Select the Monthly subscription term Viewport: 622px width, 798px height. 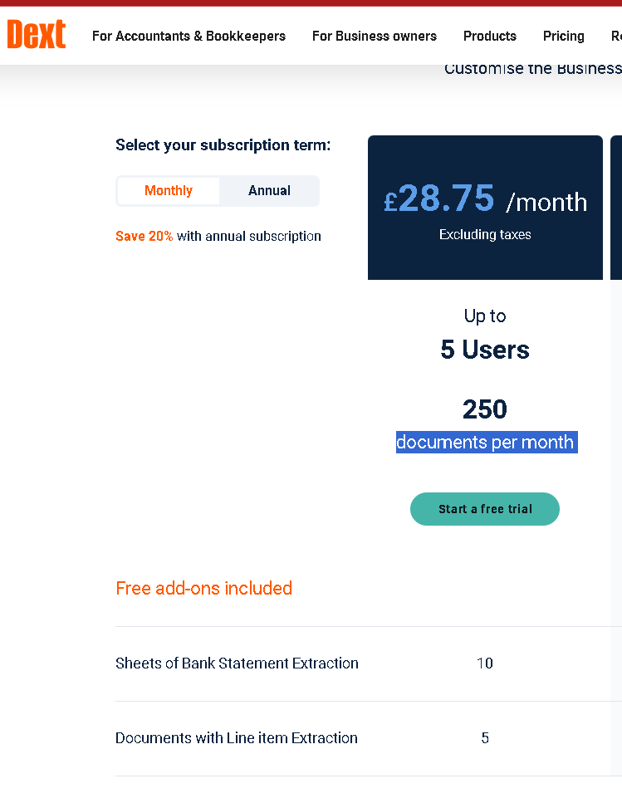tap(169, 191)
